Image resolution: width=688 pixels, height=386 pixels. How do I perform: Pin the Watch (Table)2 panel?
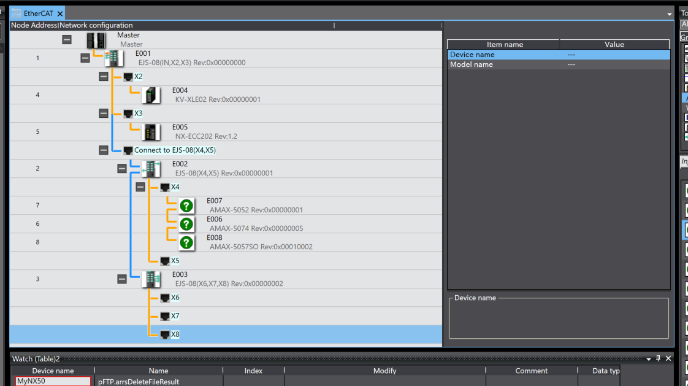pos(659,358)
